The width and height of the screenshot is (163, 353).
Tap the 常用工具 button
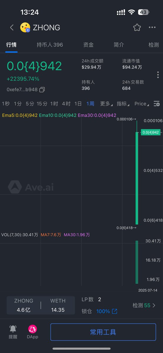(x=103, y=332)
